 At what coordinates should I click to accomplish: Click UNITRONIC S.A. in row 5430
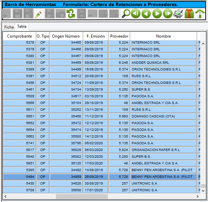tap(163, 184)
